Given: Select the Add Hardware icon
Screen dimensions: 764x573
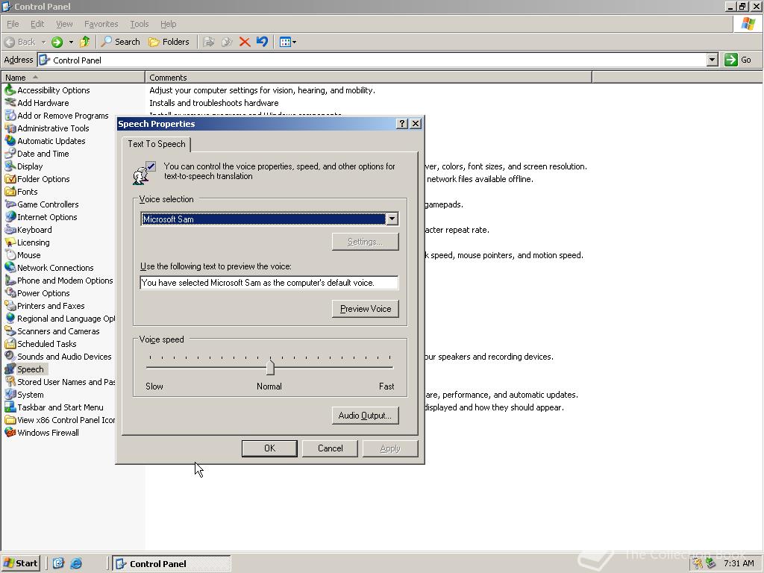Looking at the screenshot, I should point(10,102).
